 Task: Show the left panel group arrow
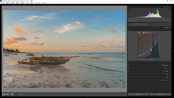1,51
